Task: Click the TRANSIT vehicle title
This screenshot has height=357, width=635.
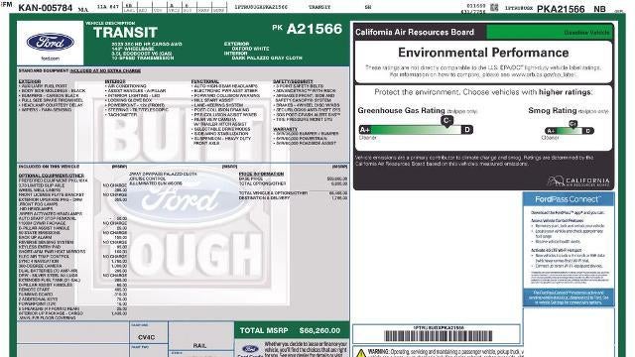Action: tap(125, 33)
